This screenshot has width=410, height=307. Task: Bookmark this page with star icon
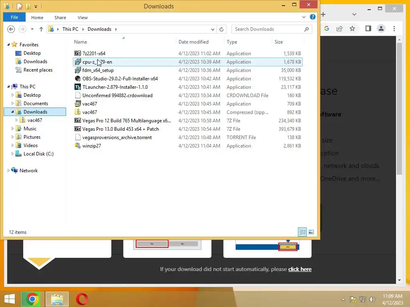coord(352,28)
